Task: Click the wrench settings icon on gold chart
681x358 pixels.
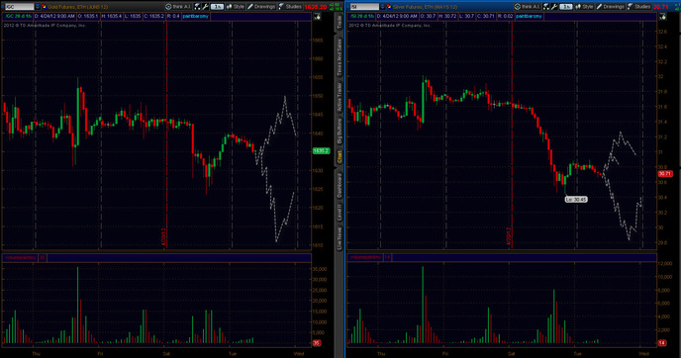Action: pos(206,7)
